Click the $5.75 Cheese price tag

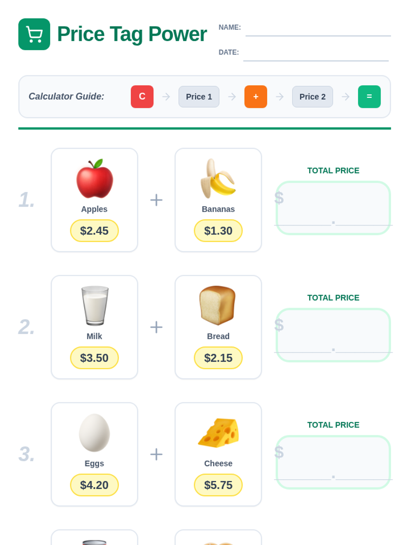218,485
